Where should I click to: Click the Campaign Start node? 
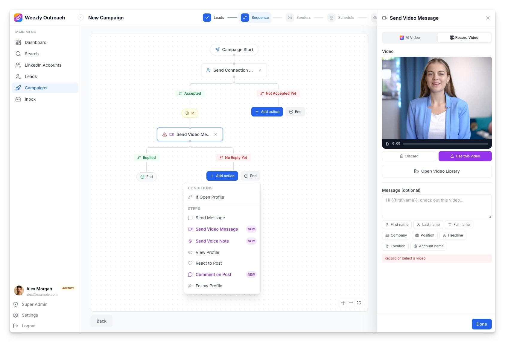tap(234, 50)
